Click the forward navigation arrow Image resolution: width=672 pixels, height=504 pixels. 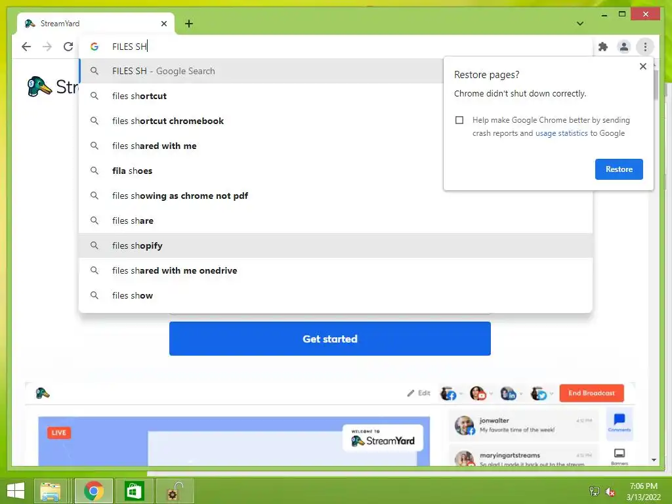[x=47, y=47]
